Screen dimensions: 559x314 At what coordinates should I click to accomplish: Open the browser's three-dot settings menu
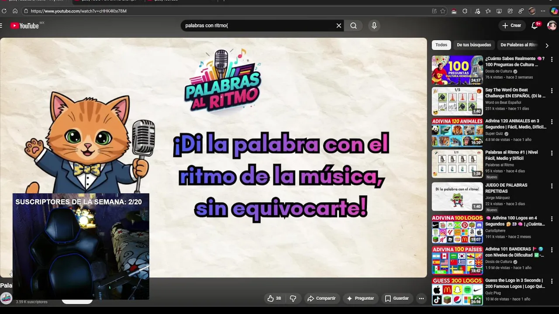[543, 11]
